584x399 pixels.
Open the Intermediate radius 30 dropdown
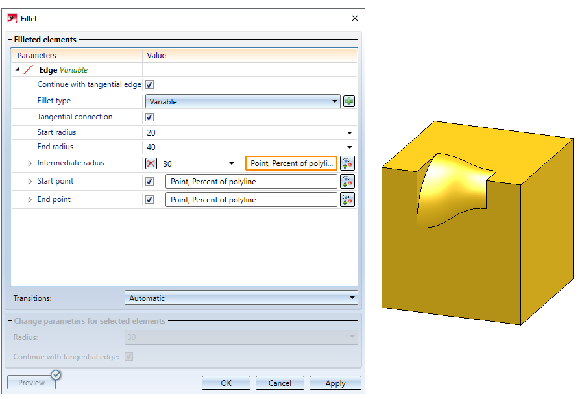tap(231, 163)
